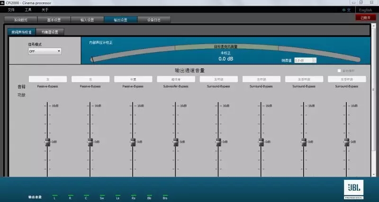Enable the 自动循环 checkbox
The height and width of the screenshot is (202, 379).
click(339, 71)
